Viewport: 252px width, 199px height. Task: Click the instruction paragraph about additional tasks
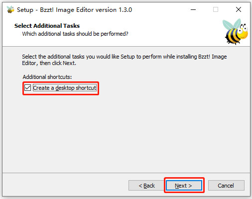(x=125, y=60)
